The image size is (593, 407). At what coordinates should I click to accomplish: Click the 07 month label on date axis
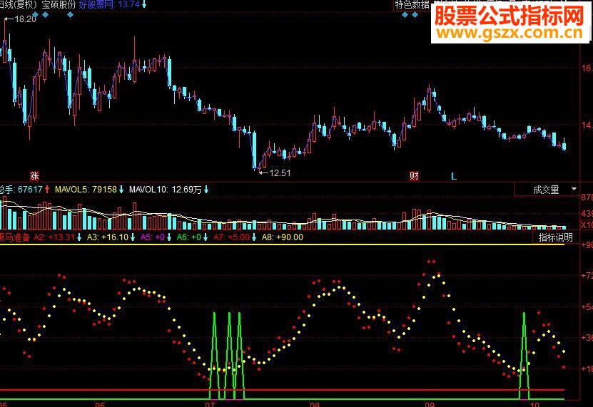(210, 404)
